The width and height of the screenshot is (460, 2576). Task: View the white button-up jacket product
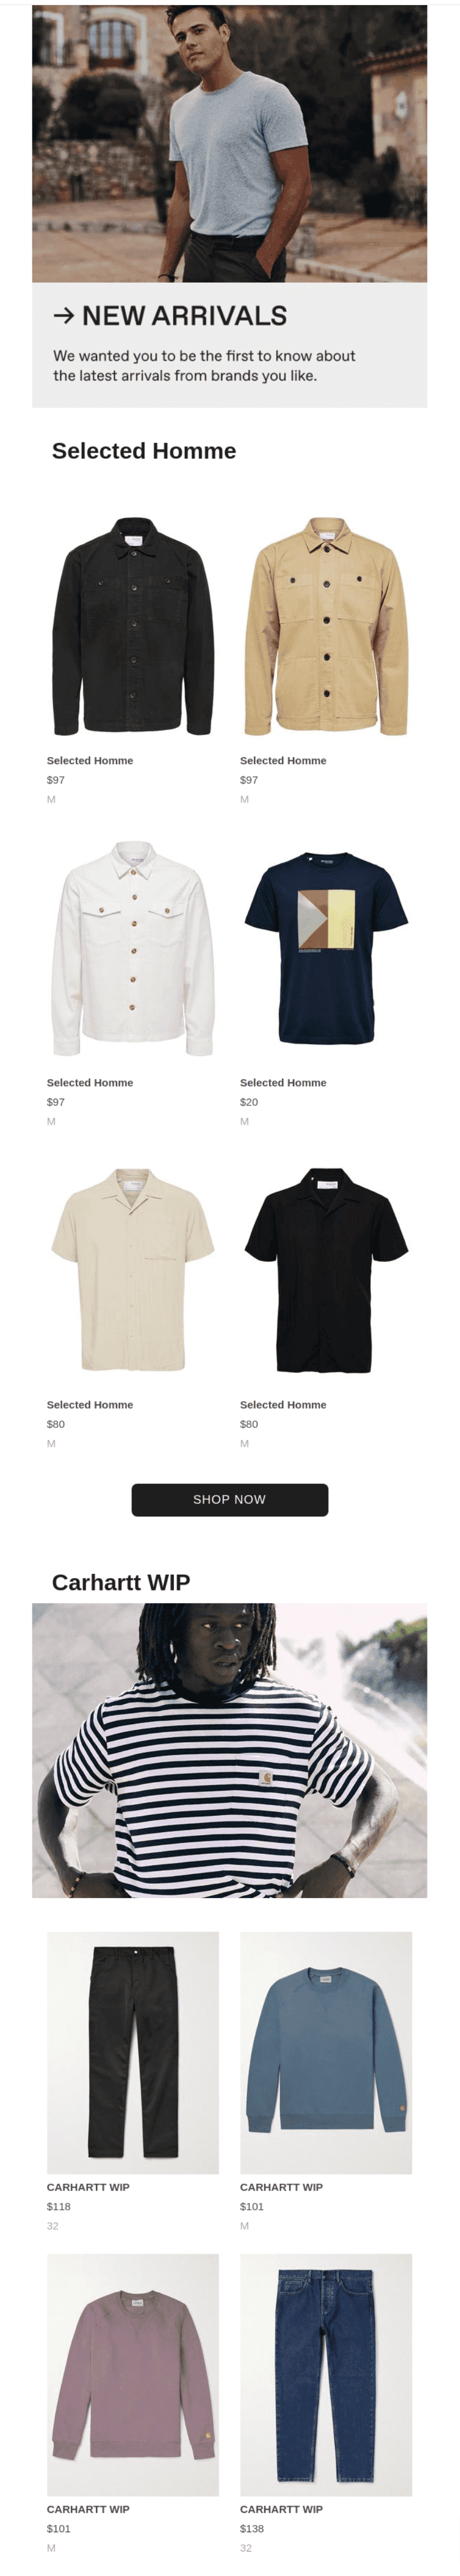pyautogui.click(x=133, y=948)
